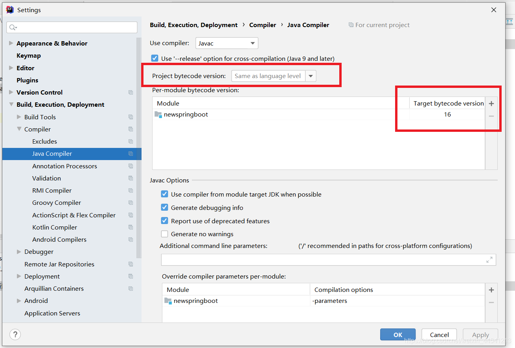Add a module row to Per-module bytecode version
Screen dimensions: 515x348
click(491, 103)
